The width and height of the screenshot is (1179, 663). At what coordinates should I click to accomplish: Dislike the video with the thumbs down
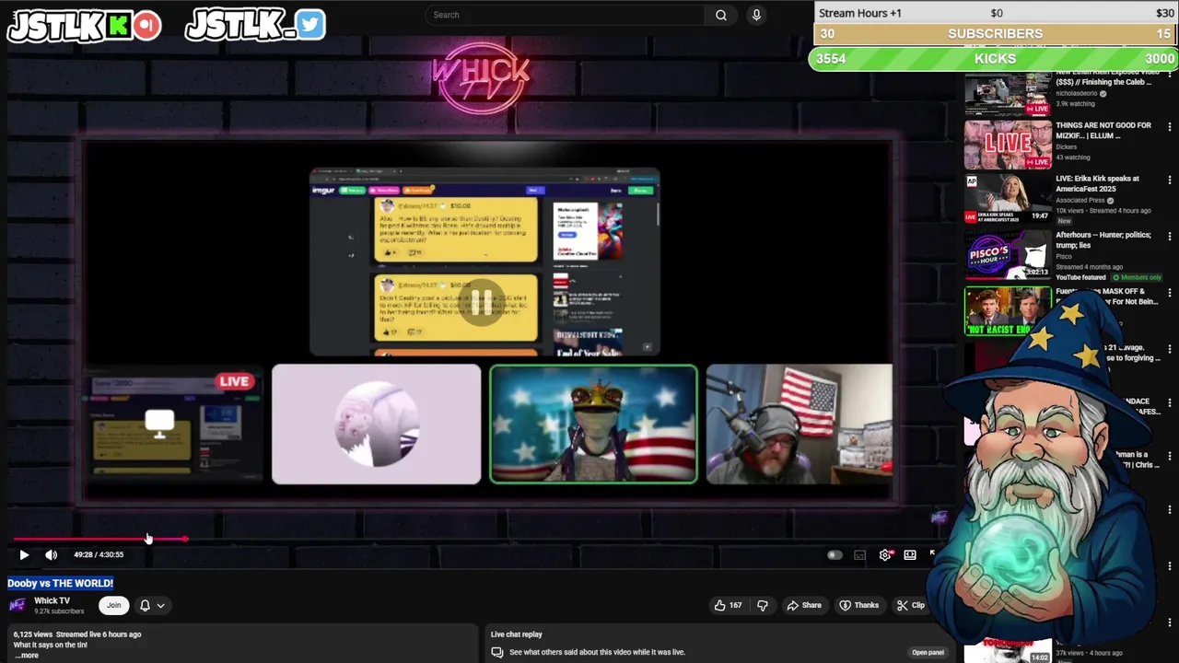point(762,605)
